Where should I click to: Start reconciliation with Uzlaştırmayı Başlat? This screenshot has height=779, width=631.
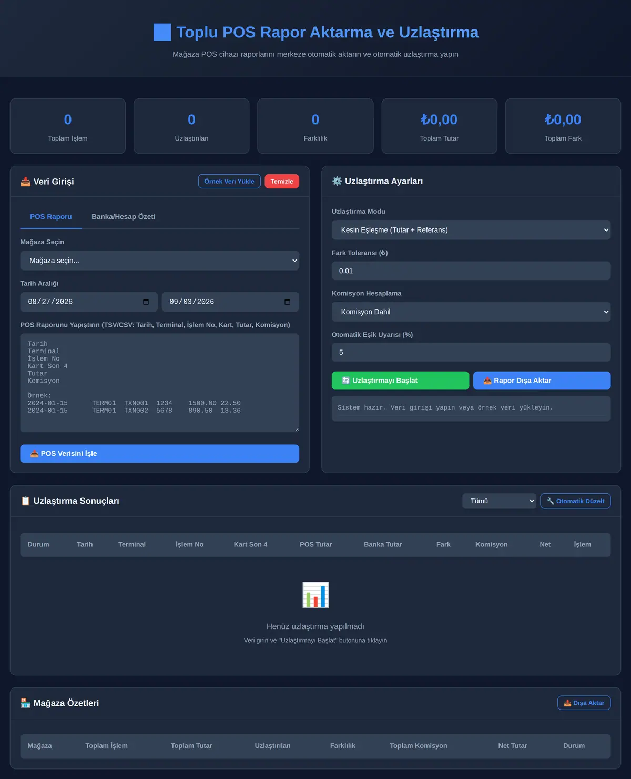(401, 381)
